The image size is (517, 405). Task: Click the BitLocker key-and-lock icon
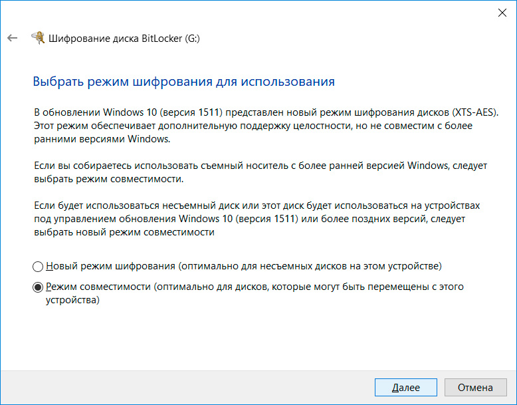[x=39, y=38]
